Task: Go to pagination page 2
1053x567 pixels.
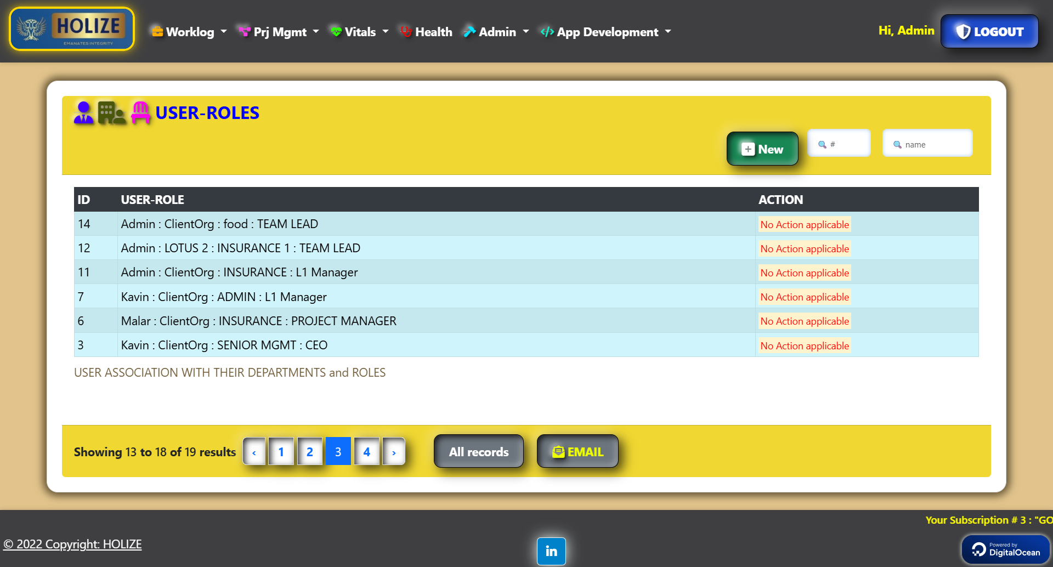Action: (x=310, y=451)
